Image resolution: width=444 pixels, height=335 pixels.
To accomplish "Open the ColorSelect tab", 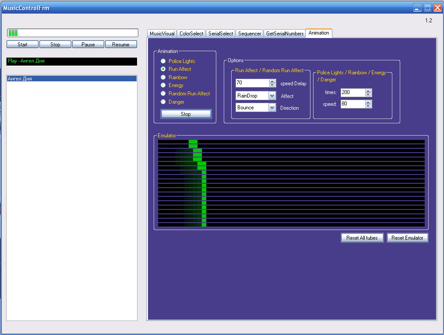I will 191,34.
